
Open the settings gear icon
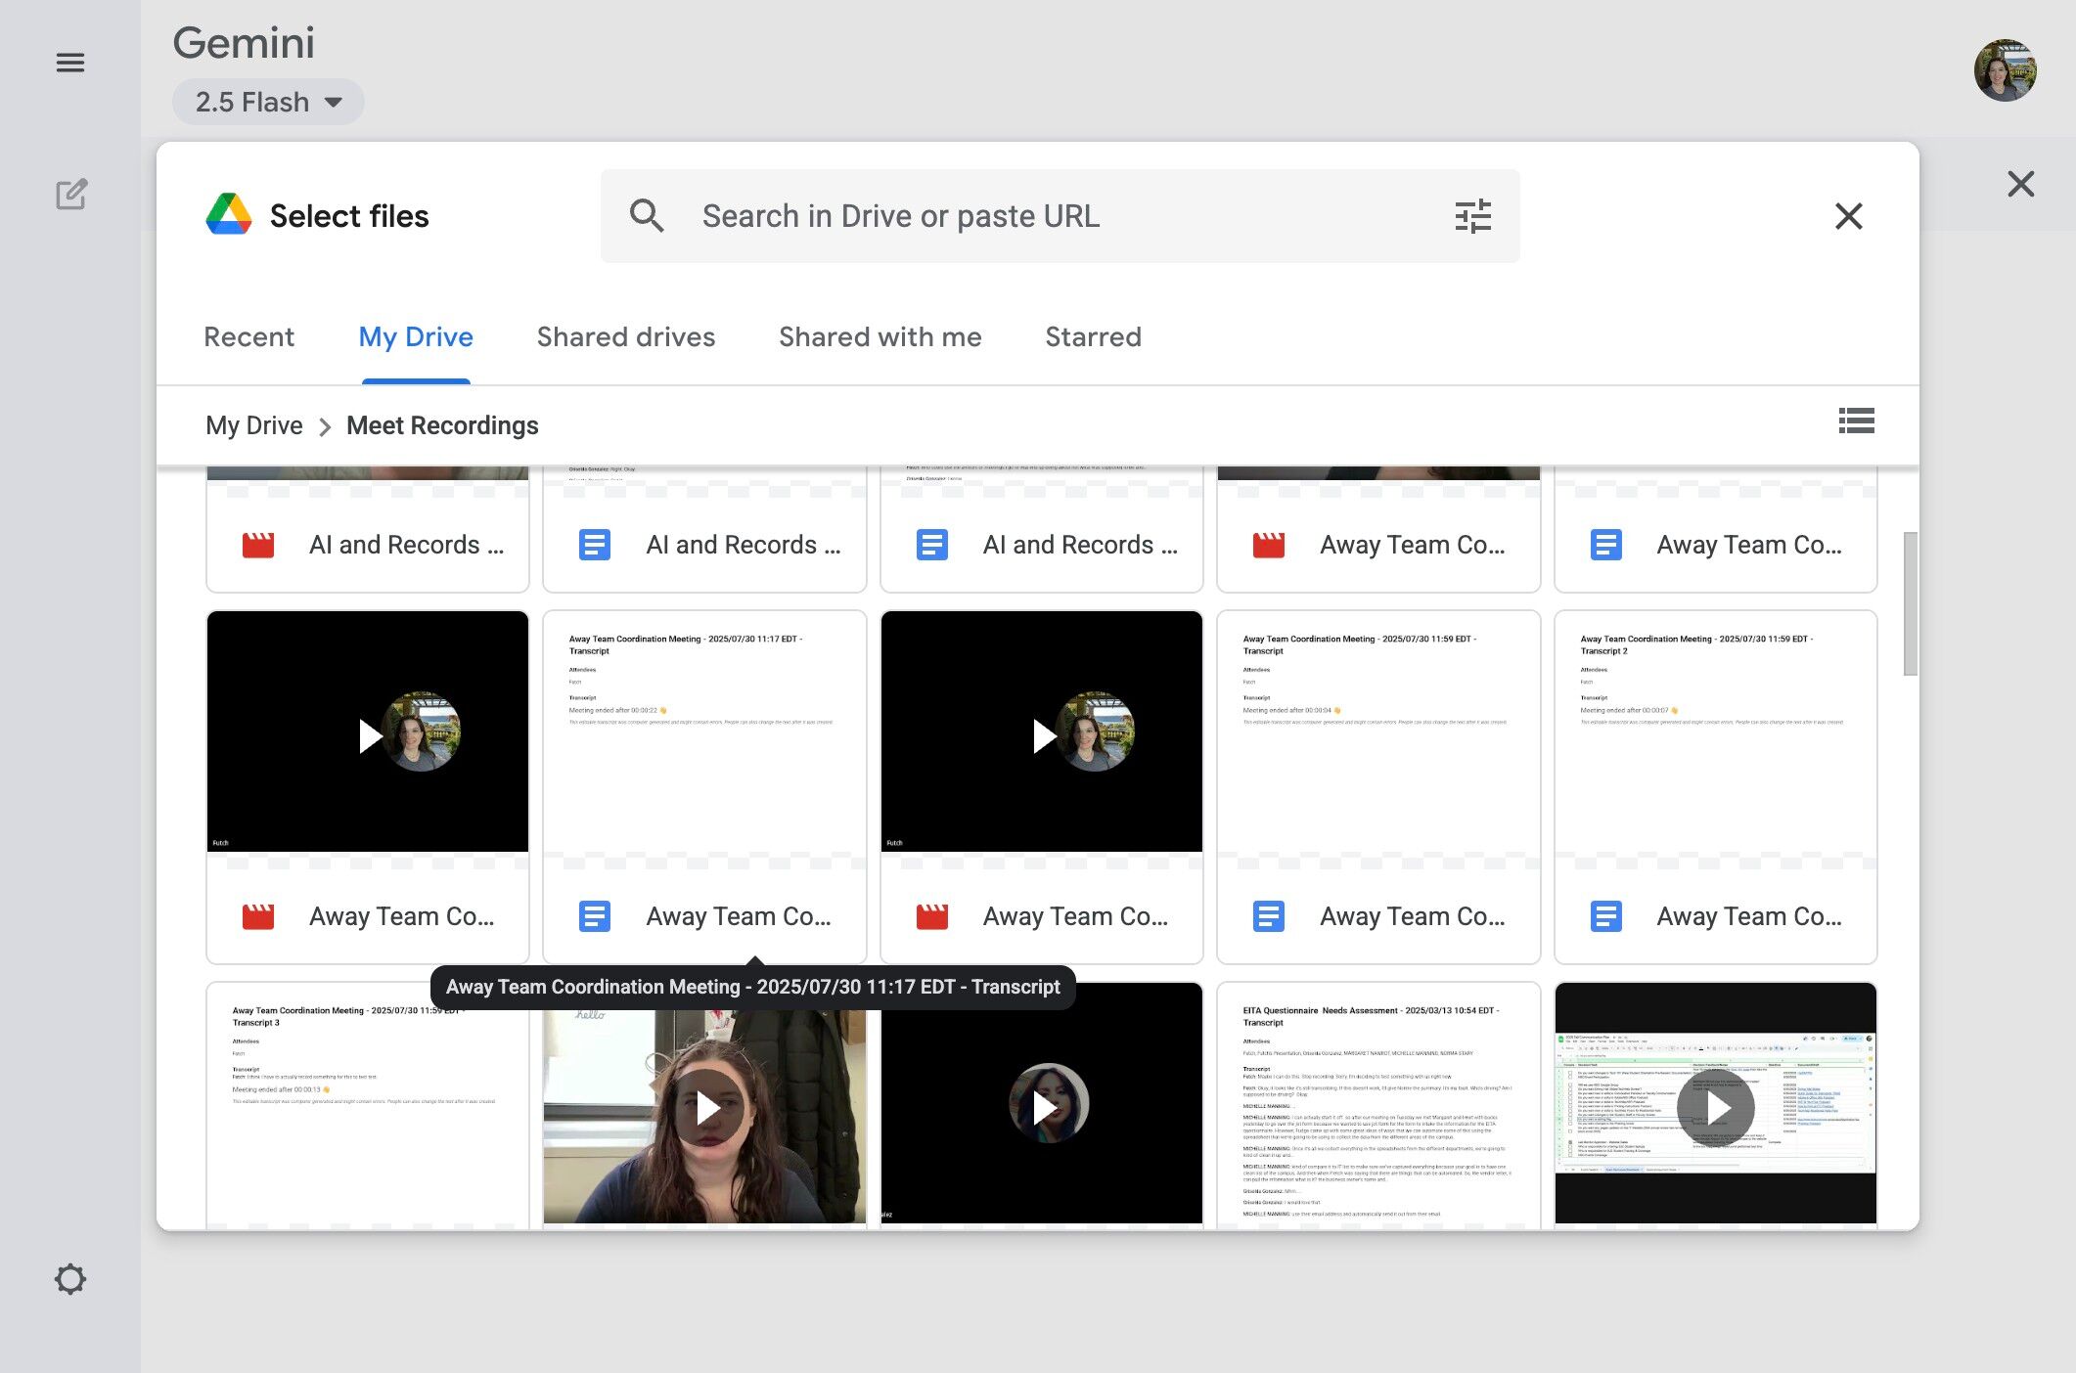(70, 1279)
